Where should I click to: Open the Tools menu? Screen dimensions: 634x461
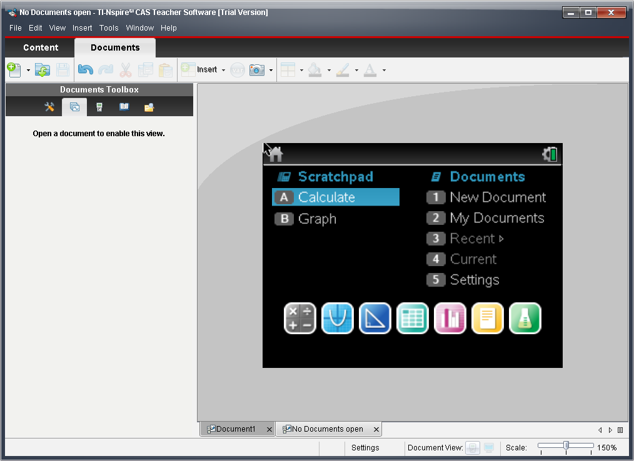[x=109, y=28]
